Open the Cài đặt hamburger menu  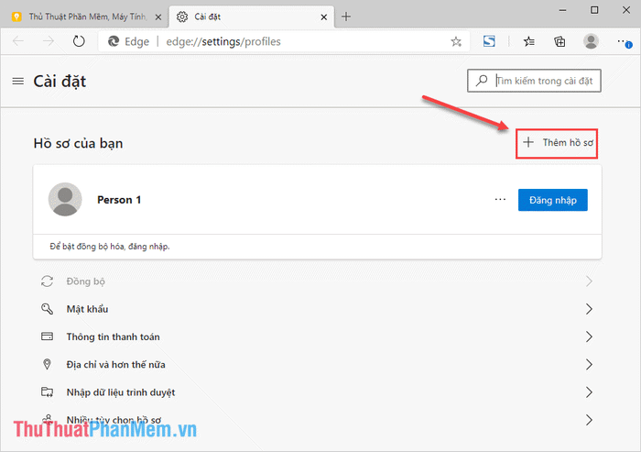point(18,81)
